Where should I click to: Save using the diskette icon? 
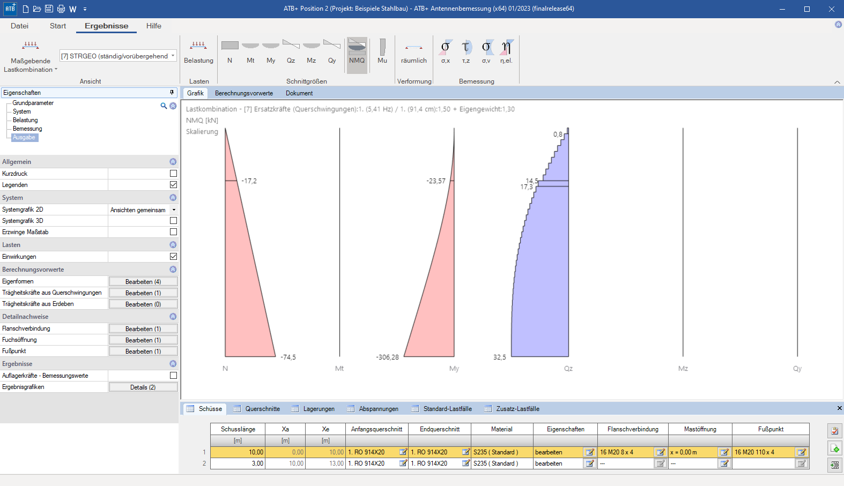(49, 9)
